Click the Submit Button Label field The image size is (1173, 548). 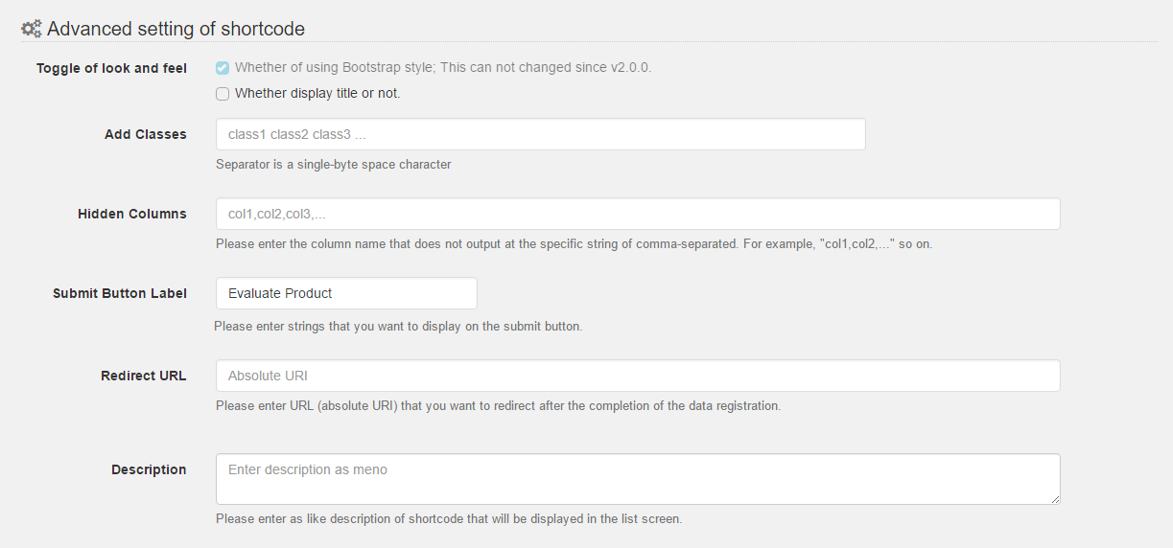(346, 293)
